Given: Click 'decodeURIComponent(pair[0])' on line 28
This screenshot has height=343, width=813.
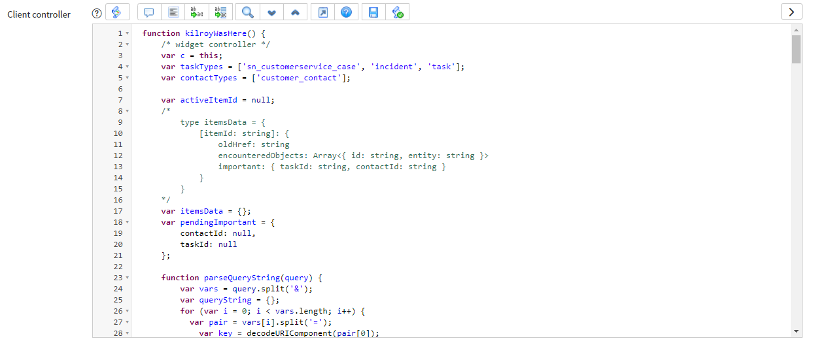Looking at the screenshot, I should click(x=311, y=333).
